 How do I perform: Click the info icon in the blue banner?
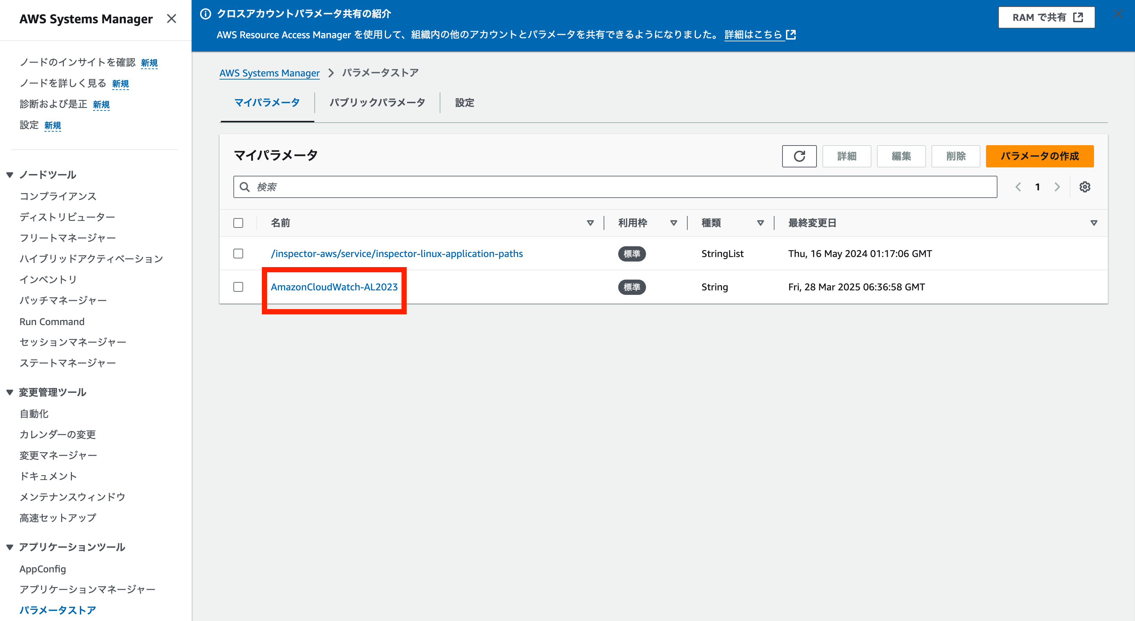205,14
